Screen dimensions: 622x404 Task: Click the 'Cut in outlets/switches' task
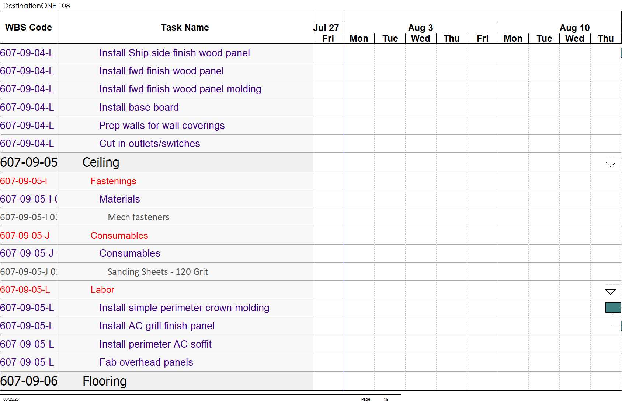pyautogui.click(x=150, y=144)
